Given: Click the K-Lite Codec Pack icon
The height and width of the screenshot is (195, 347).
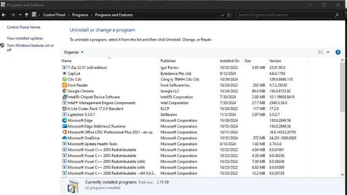Looking at the screenshot, I should point(65,108).
